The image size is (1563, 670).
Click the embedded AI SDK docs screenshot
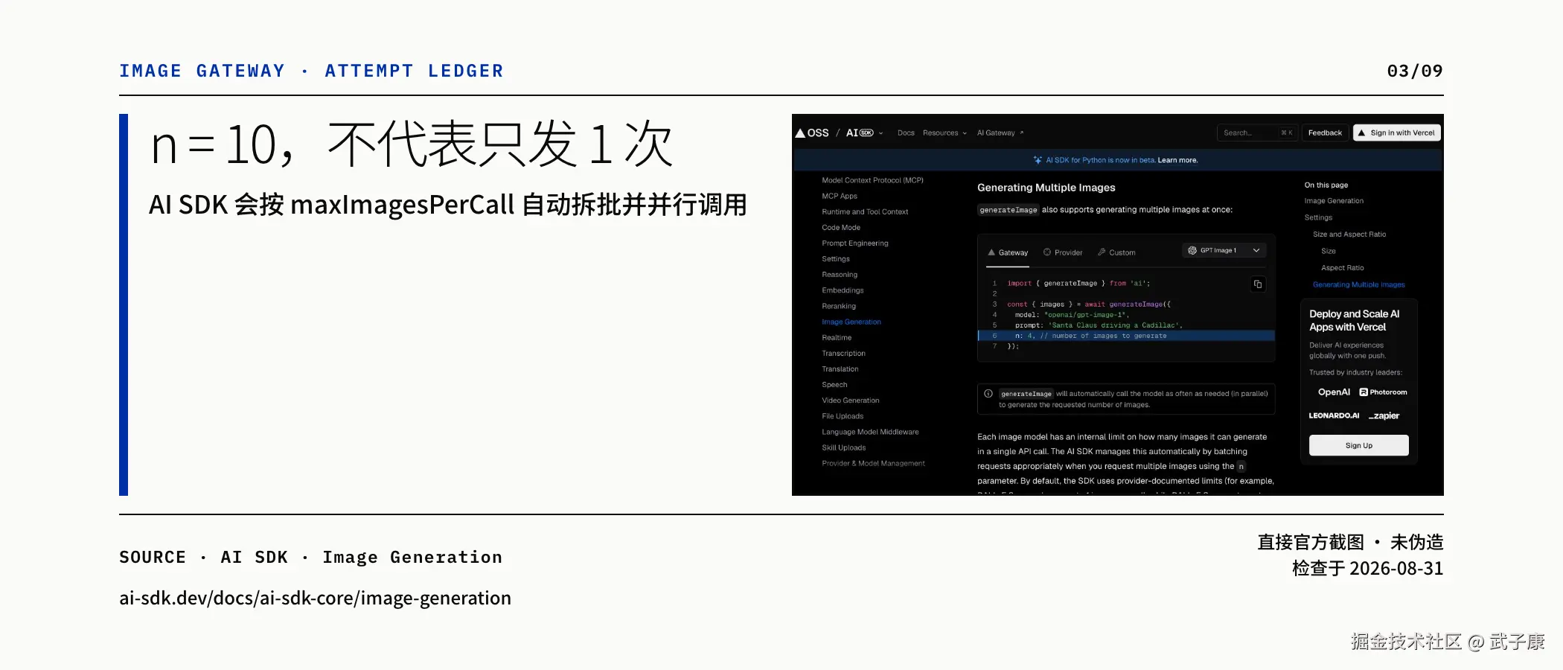(1118, 304)
